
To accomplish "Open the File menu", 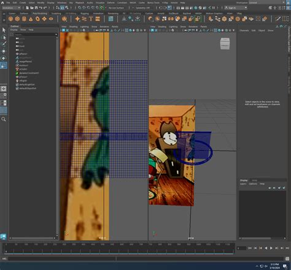I will tap(8, 2).
